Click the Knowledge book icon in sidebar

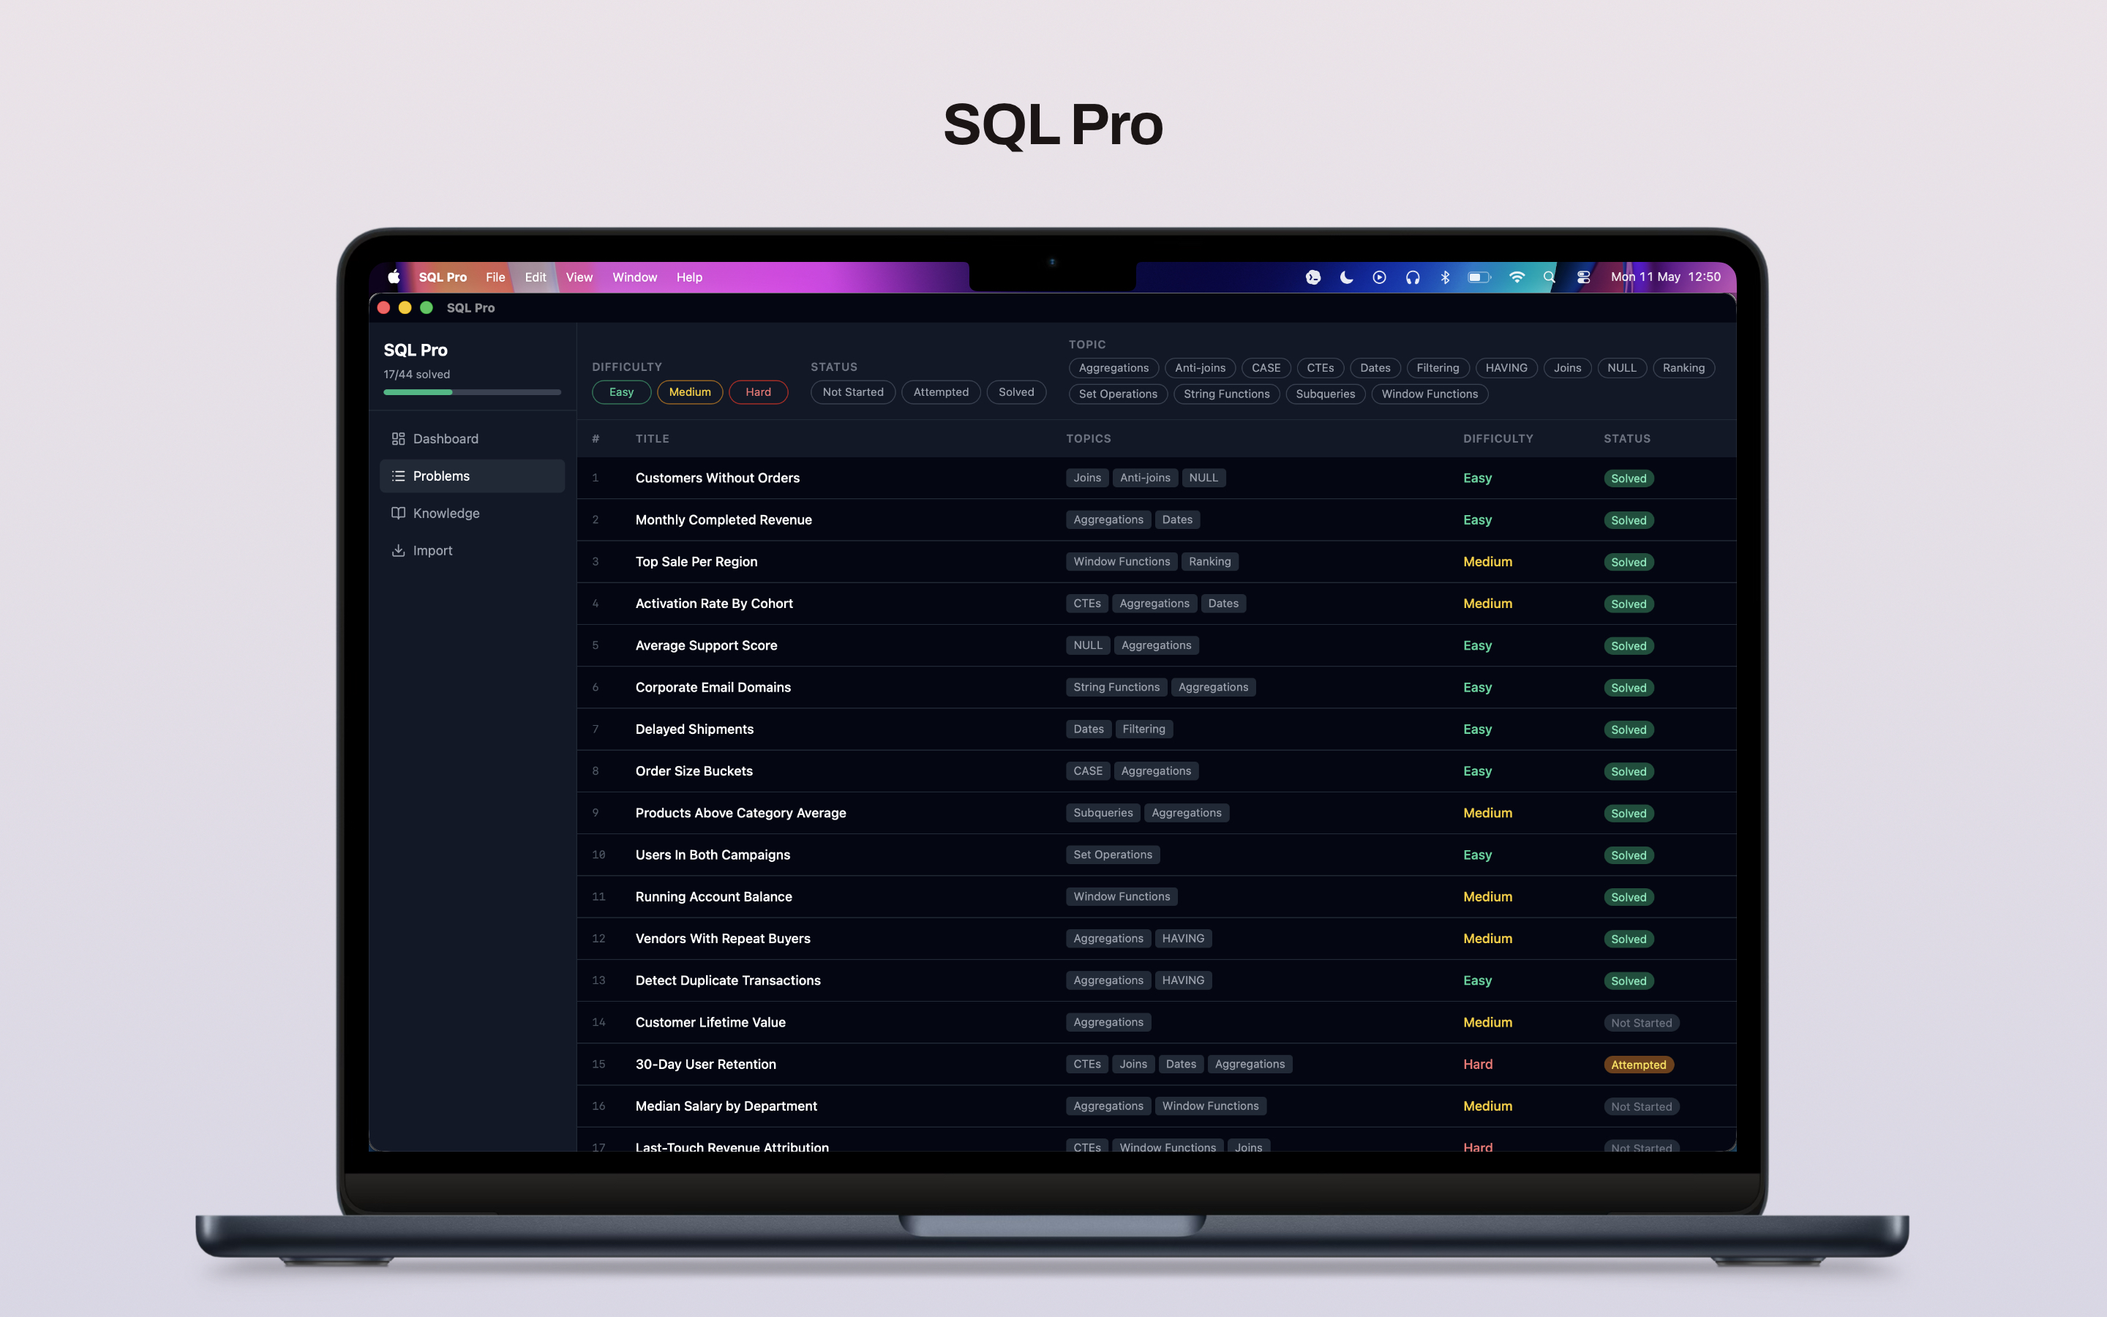pos(398,513)
